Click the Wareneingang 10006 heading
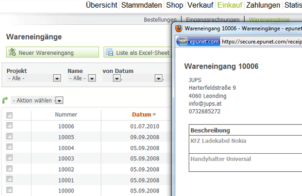This screenshot has width=302, height=196. click(221, 67)
